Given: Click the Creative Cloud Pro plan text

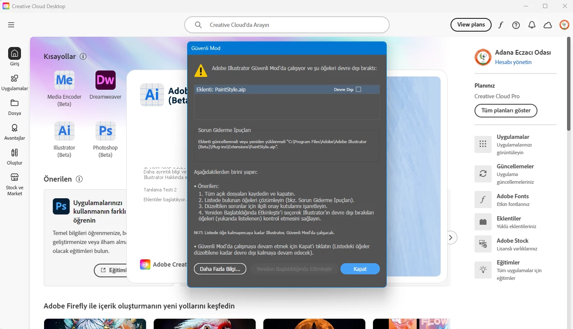Looking at the screenshot, I should (497, 96).
